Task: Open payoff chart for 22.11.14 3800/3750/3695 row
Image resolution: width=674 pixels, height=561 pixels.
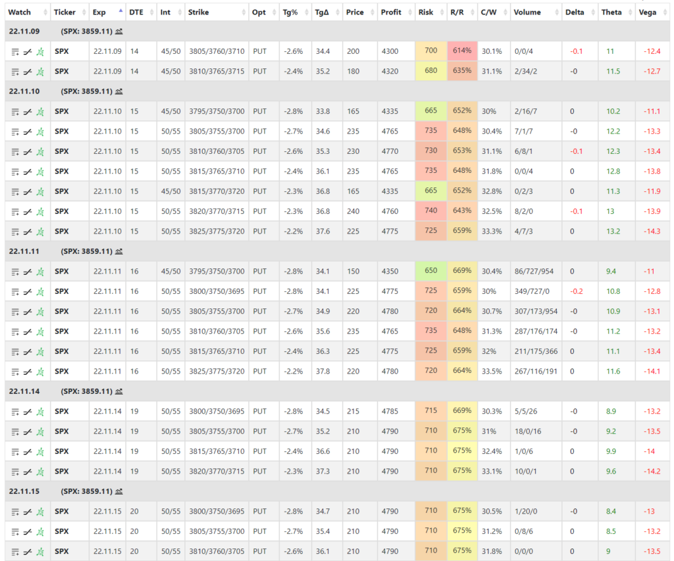Action: (x=28, y=412)
